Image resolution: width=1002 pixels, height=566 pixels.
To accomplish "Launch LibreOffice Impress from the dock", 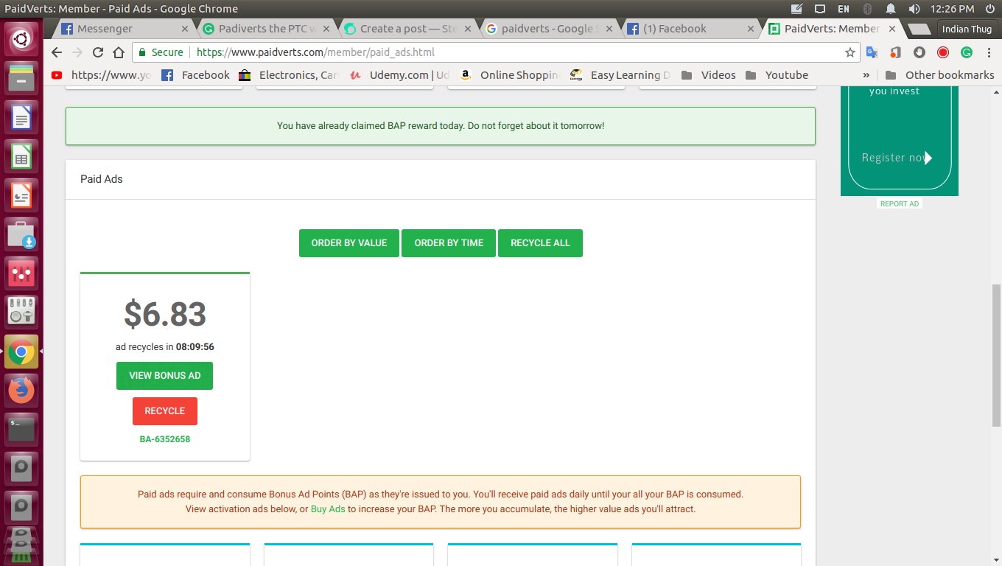I will (x=21, y=195).
